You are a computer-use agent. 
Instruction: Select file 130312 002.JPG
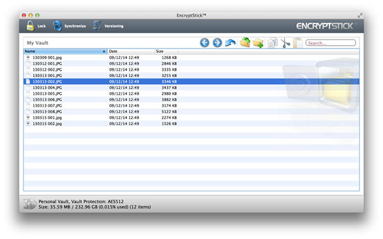(47, 69)
